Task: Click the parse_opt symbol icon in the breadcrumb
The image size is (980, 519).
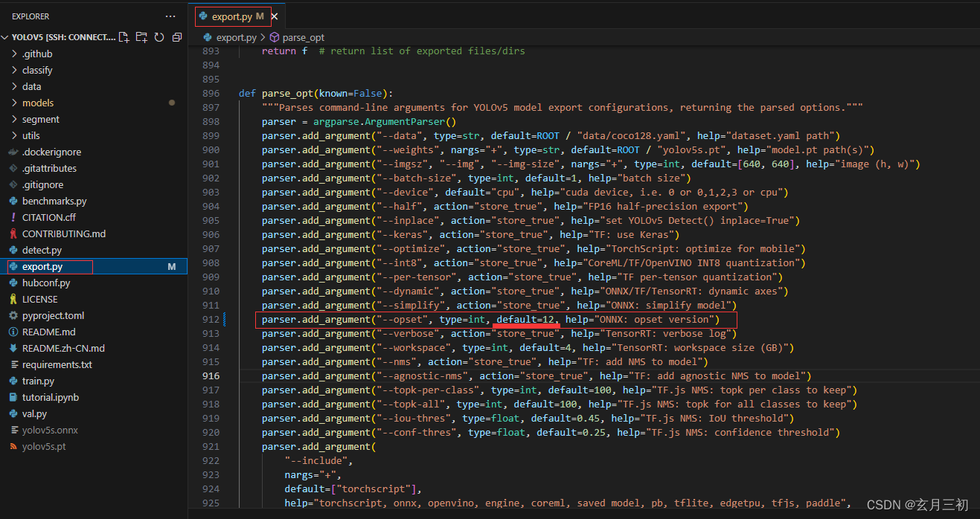Action: click(275, 36)
